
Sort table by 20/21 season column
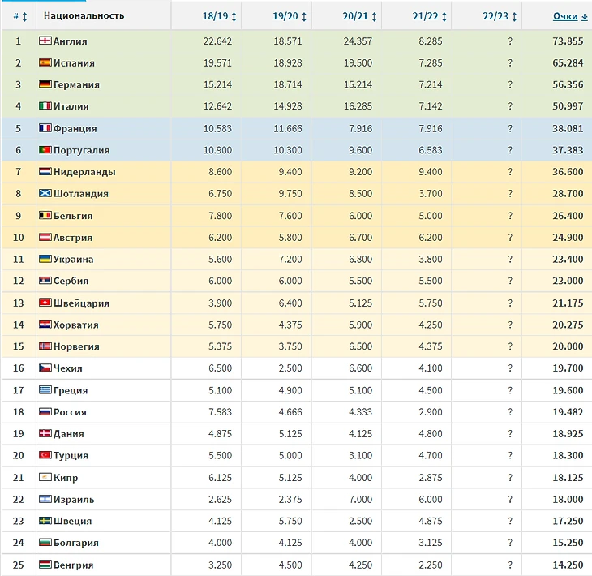[358, 16]
